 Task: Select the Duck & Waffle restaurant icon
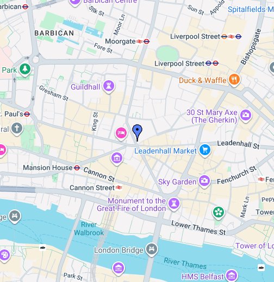(x=234, y=80)
